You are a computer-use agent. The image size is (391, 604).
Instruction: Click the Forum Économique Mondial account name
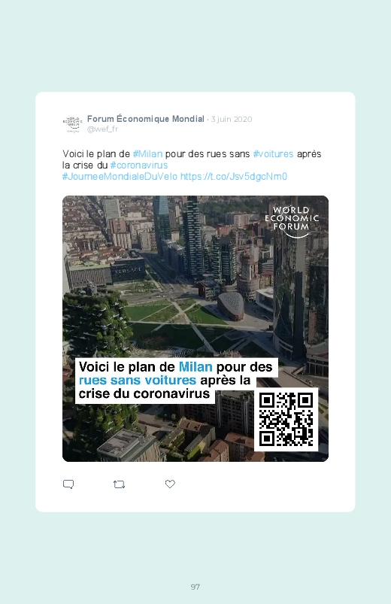146,119
